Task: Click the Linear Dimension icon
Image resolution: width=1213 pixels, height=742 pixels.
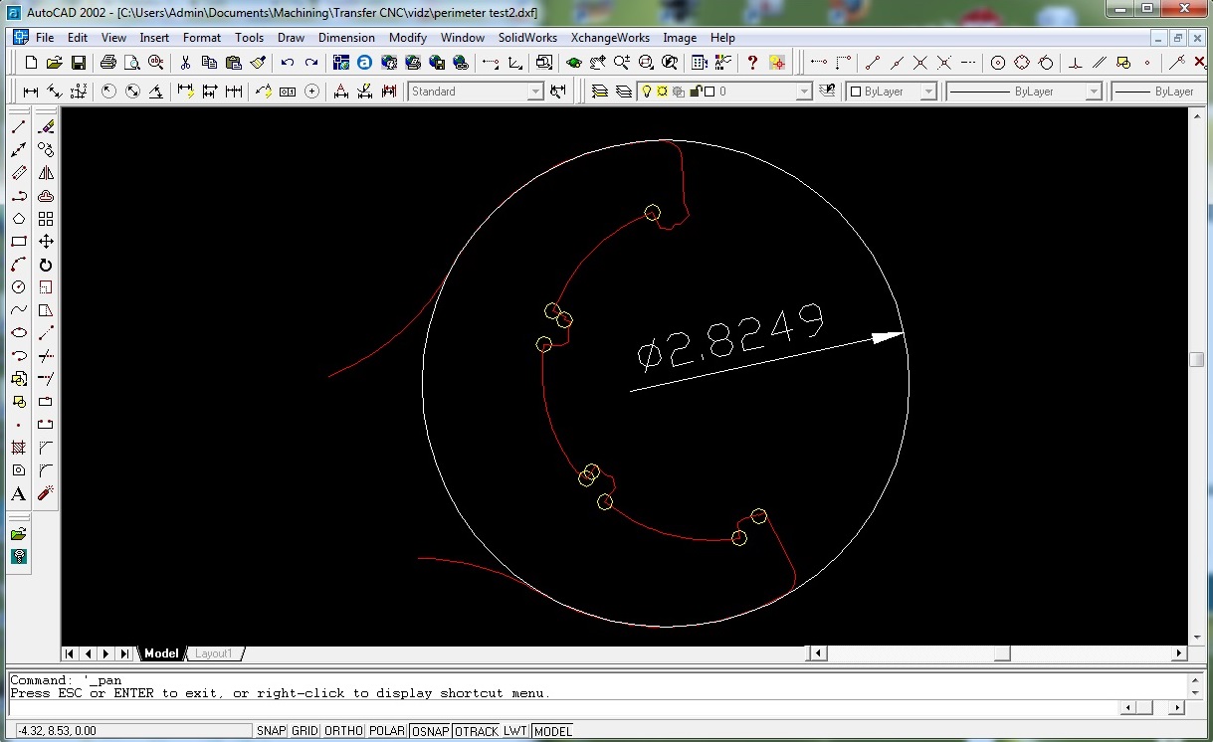Action: click(31, 92)
